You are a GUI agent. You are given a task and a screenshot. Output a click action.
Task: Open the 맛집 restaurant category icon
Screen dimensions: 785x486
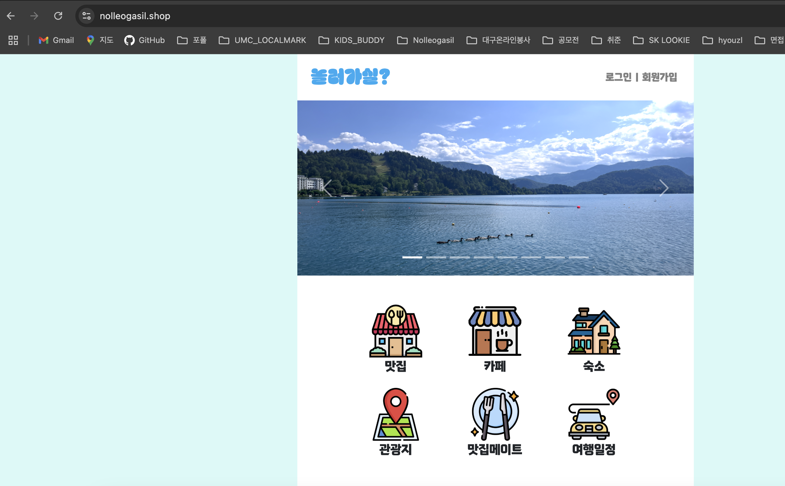coord(395,331)
